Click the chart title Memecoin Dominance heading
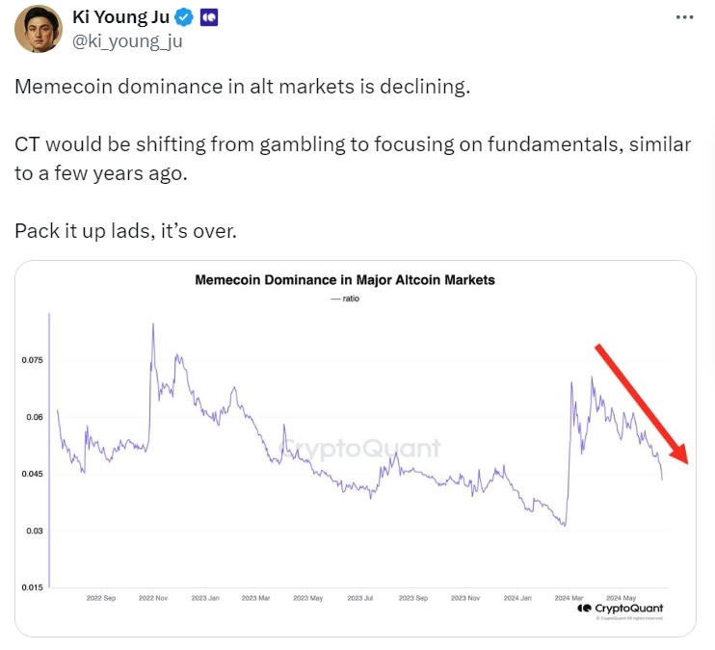The width and height of the screenshot is (715, 650). pos(344,280)
